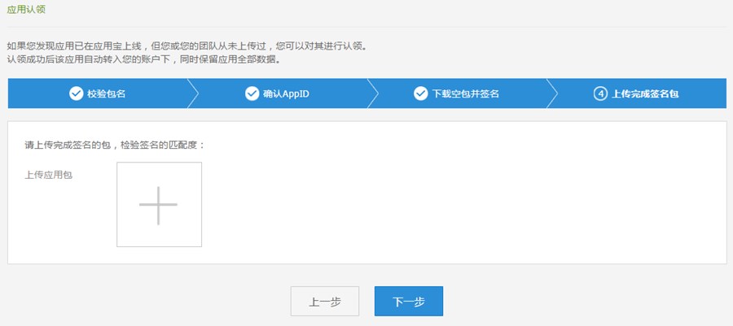This screenshot has height=326, width=733.
Task: Select the 上传完成签名包 step
Action: (637, 93)
